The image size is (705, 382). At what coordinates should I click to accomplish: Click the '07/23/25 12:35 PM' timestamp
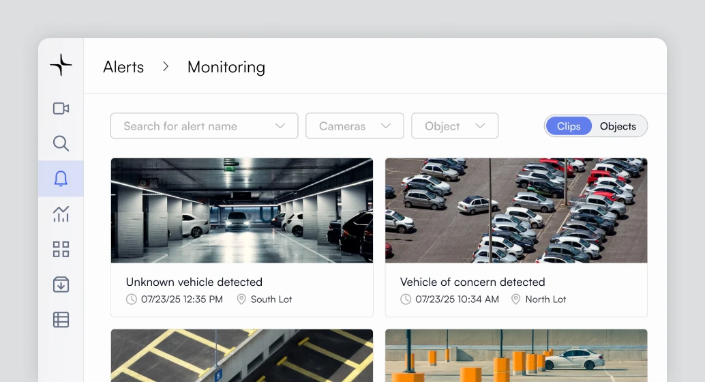coord(181,299)
